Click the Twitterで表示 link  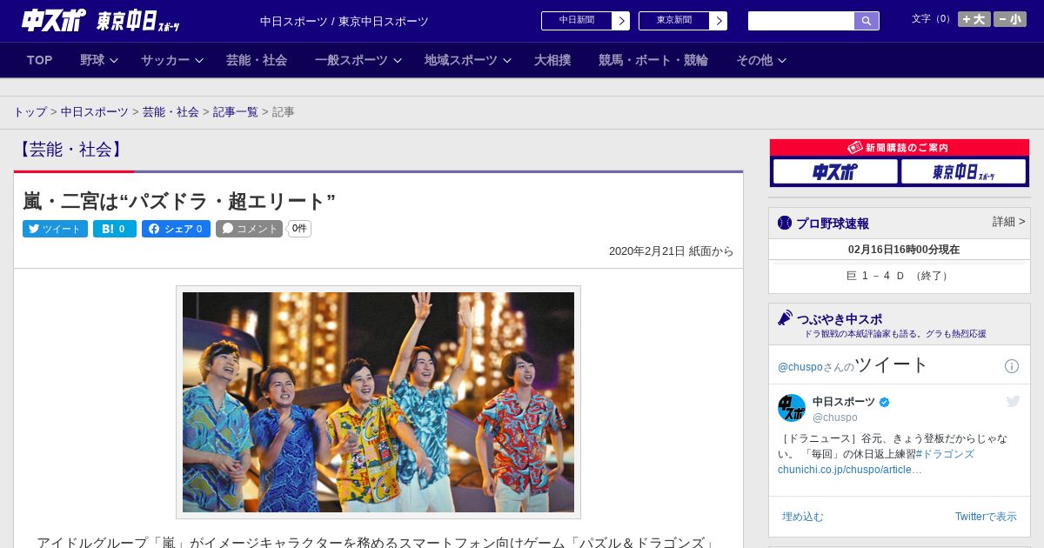click(x=986, y=517)
